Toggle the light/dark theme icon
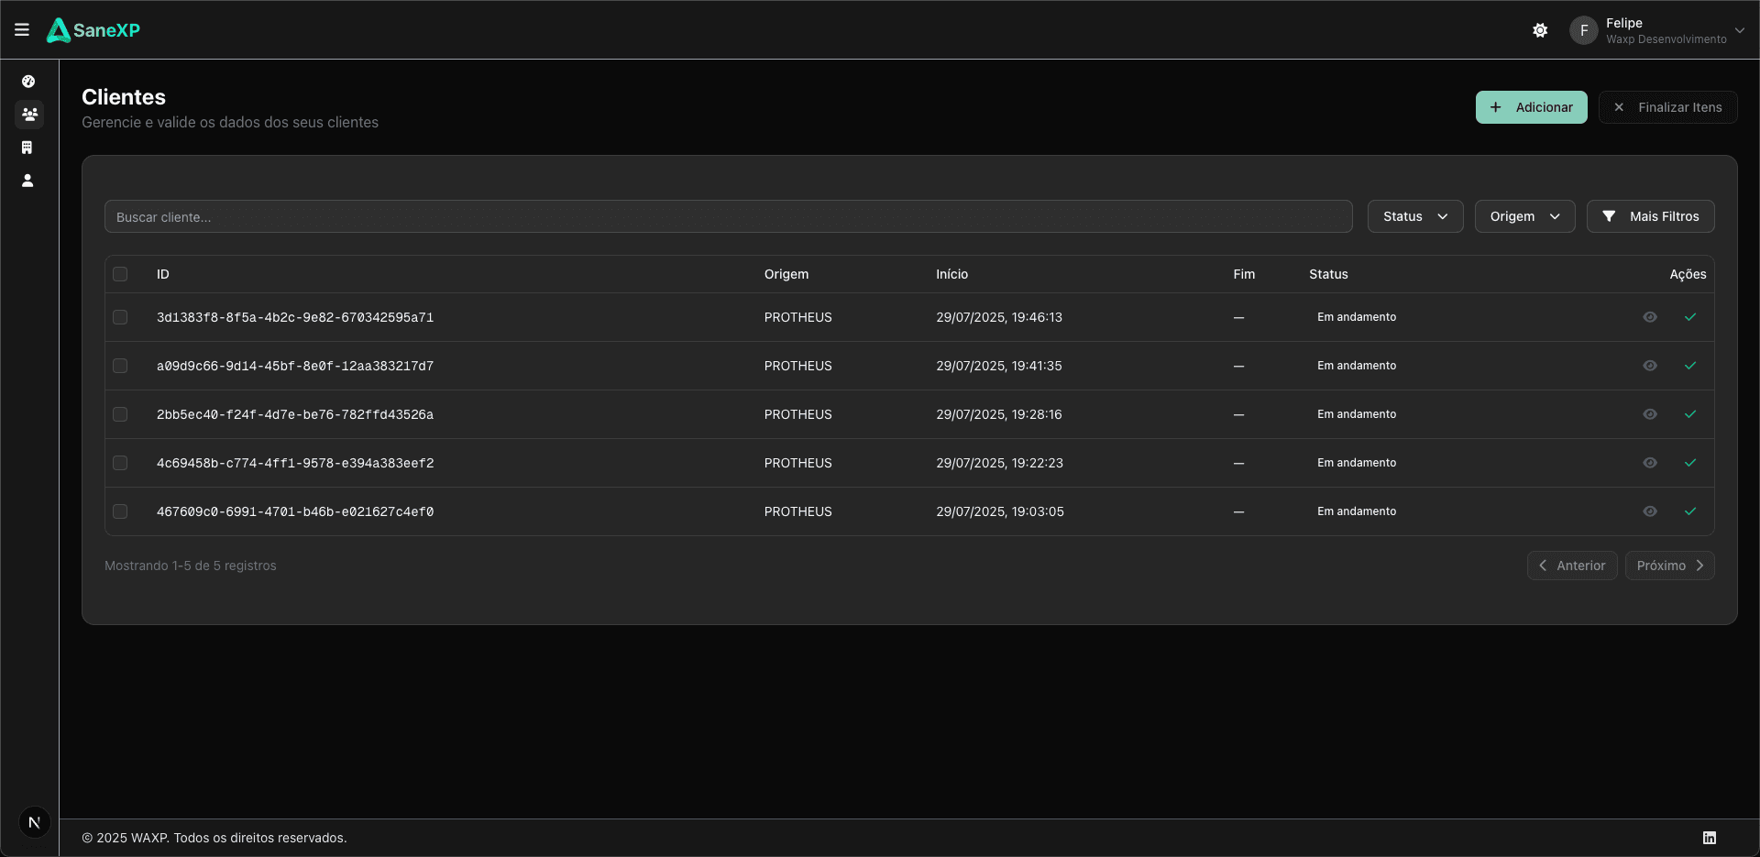The image size is (1760, 857). point(1540,30)
